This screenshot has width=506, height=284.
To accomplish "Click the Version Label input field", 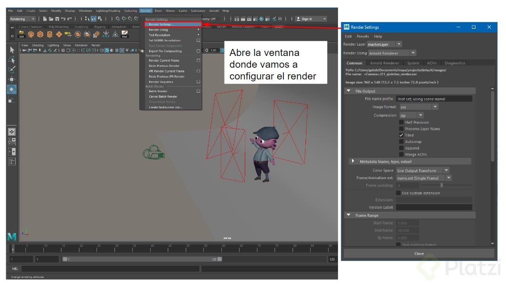I will 434,207.
